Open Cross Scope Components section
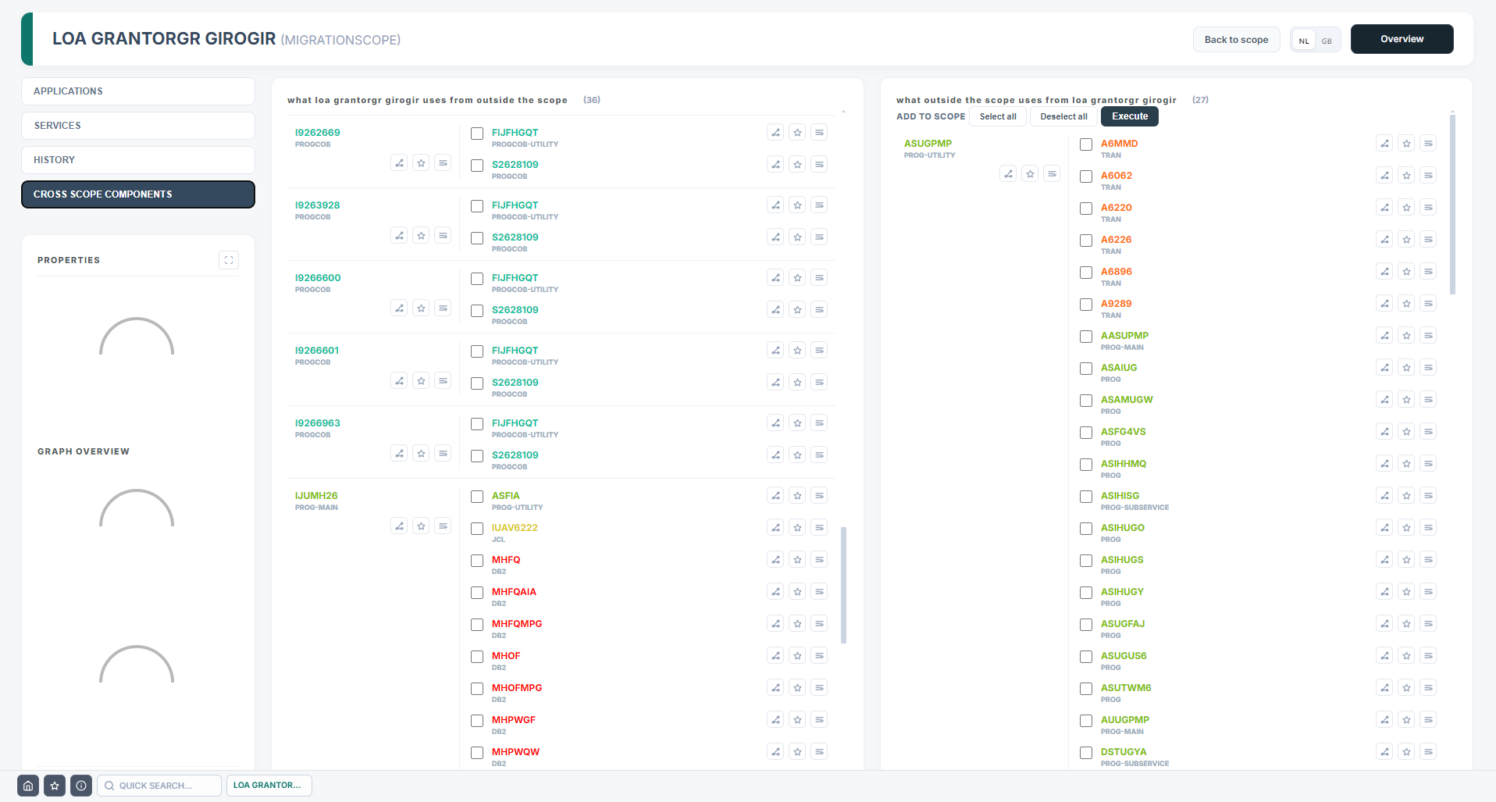The width and height of the screenshot is (1496, 802). tap(138, 194)
